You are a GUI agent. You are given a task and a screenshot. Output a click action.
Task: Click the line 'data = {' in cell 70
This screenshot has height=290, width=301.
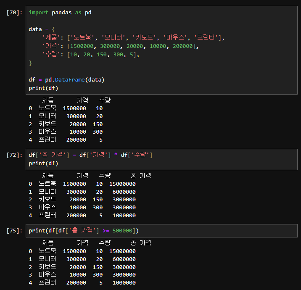click(42, 29)
